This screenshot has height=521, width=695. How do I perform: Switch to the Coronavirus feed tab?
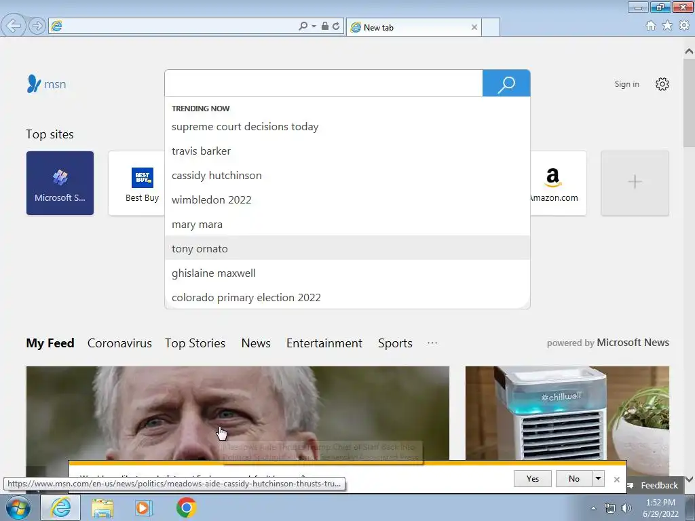pos(119,343)
